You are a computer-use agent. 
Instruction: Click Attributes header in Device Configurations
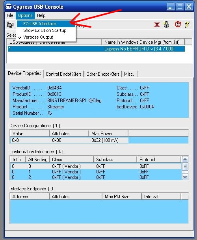(x=69, y=134)
